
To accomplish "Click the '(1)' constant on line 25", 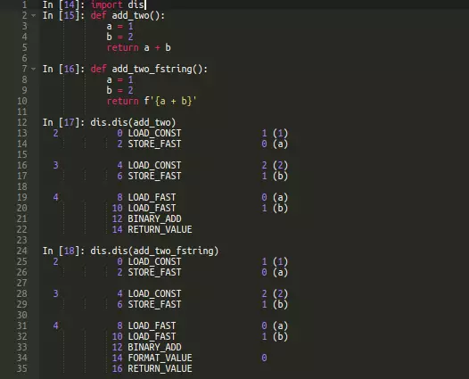I will 280,261.
